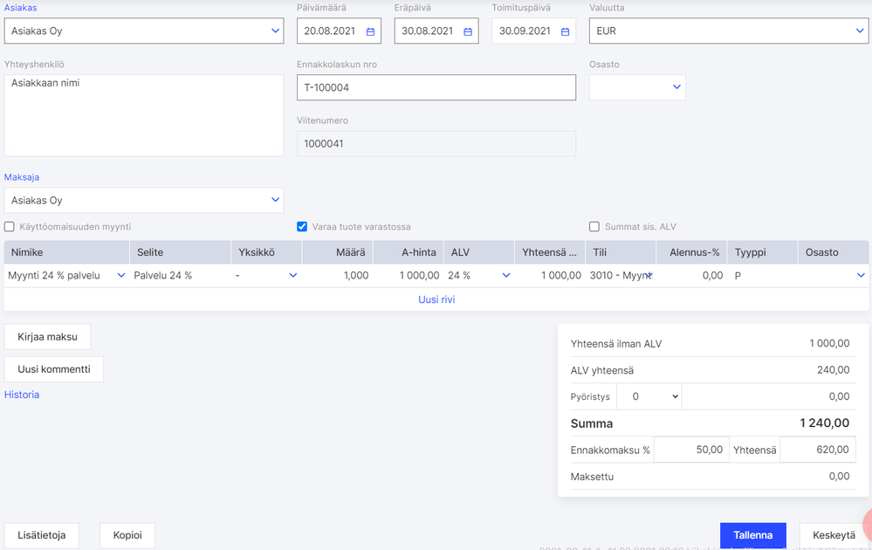Click the Maksettu value 0,00

pyautogui.click(x=839, y=476)
